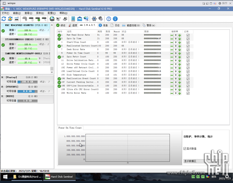The height and width of the screenshot is (183, 233).
Task: Click the refresh disk information icon
Action: (4, 19)
